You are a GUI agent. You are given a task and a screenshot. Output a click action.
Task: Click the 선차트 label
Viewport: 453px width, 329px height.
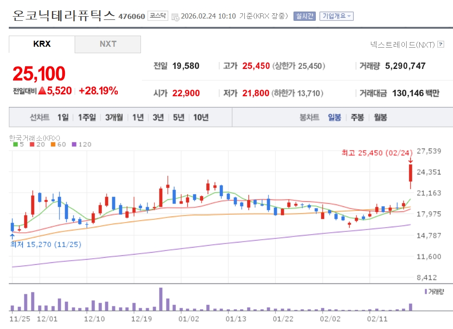coord(39,118)
